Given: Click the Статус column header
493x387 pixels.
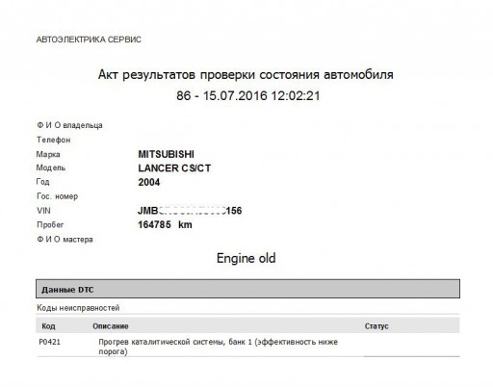Looking at the screenshot, I should pos(376,326).
